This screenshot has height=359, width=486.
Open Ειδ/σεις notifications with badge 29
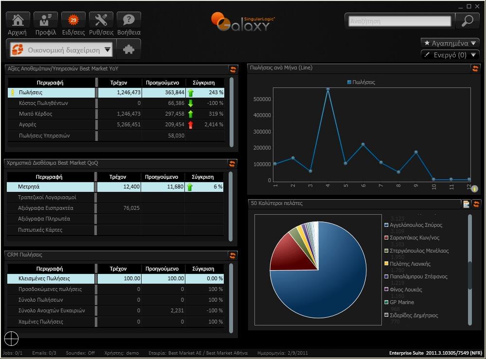tap(73, 20)
